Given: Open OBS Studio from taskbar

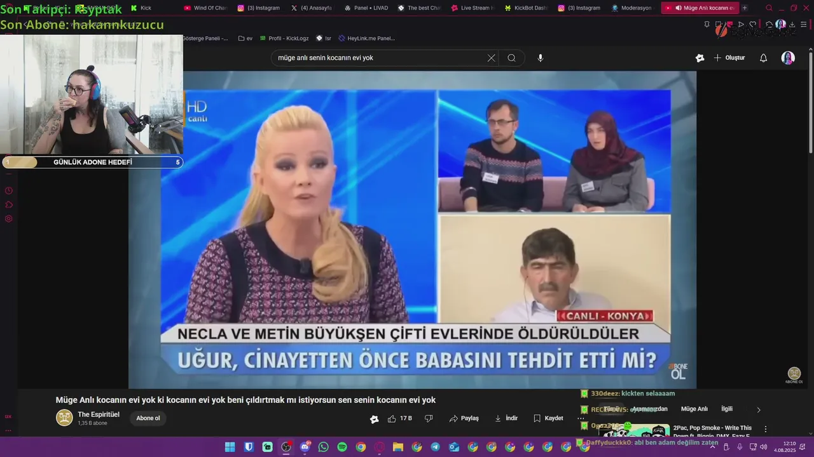Looking at the screenshot, I should (286, 447).
